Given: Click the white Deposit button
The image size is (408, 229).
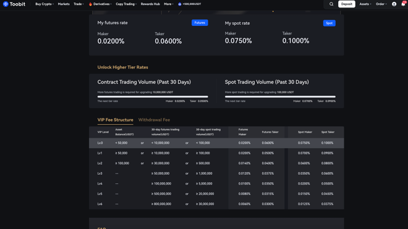Looking at the screenshot, I should click(x=347, y=4).
